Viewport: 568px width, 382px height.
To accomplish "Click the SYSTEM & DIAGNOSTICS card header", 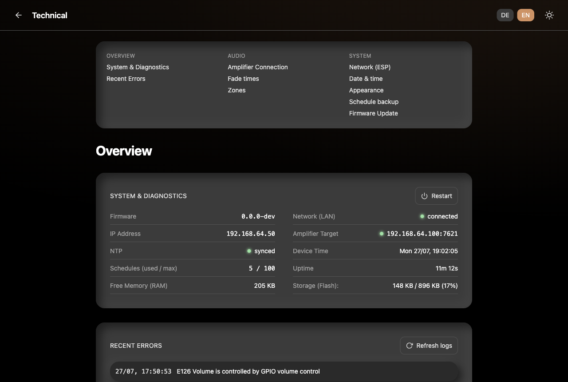I will coord(148,196).
